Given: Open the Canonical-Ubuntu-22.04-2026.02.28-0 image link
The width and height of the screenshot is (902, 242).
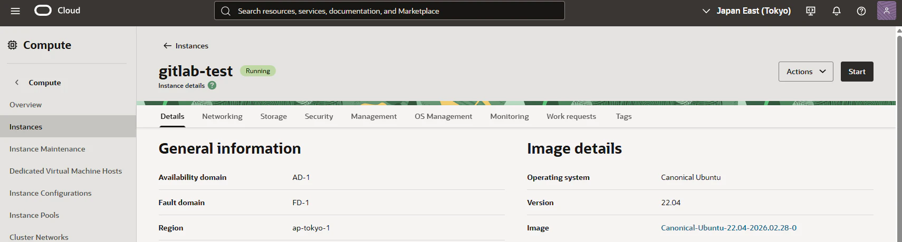Looking at the screenshot, I should (x=728, y=228).
